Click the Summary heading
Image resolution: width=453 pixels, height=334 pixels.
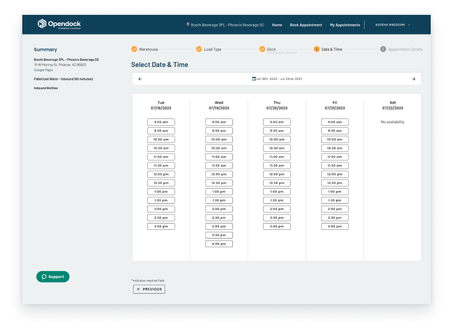(x=45, y=50)
